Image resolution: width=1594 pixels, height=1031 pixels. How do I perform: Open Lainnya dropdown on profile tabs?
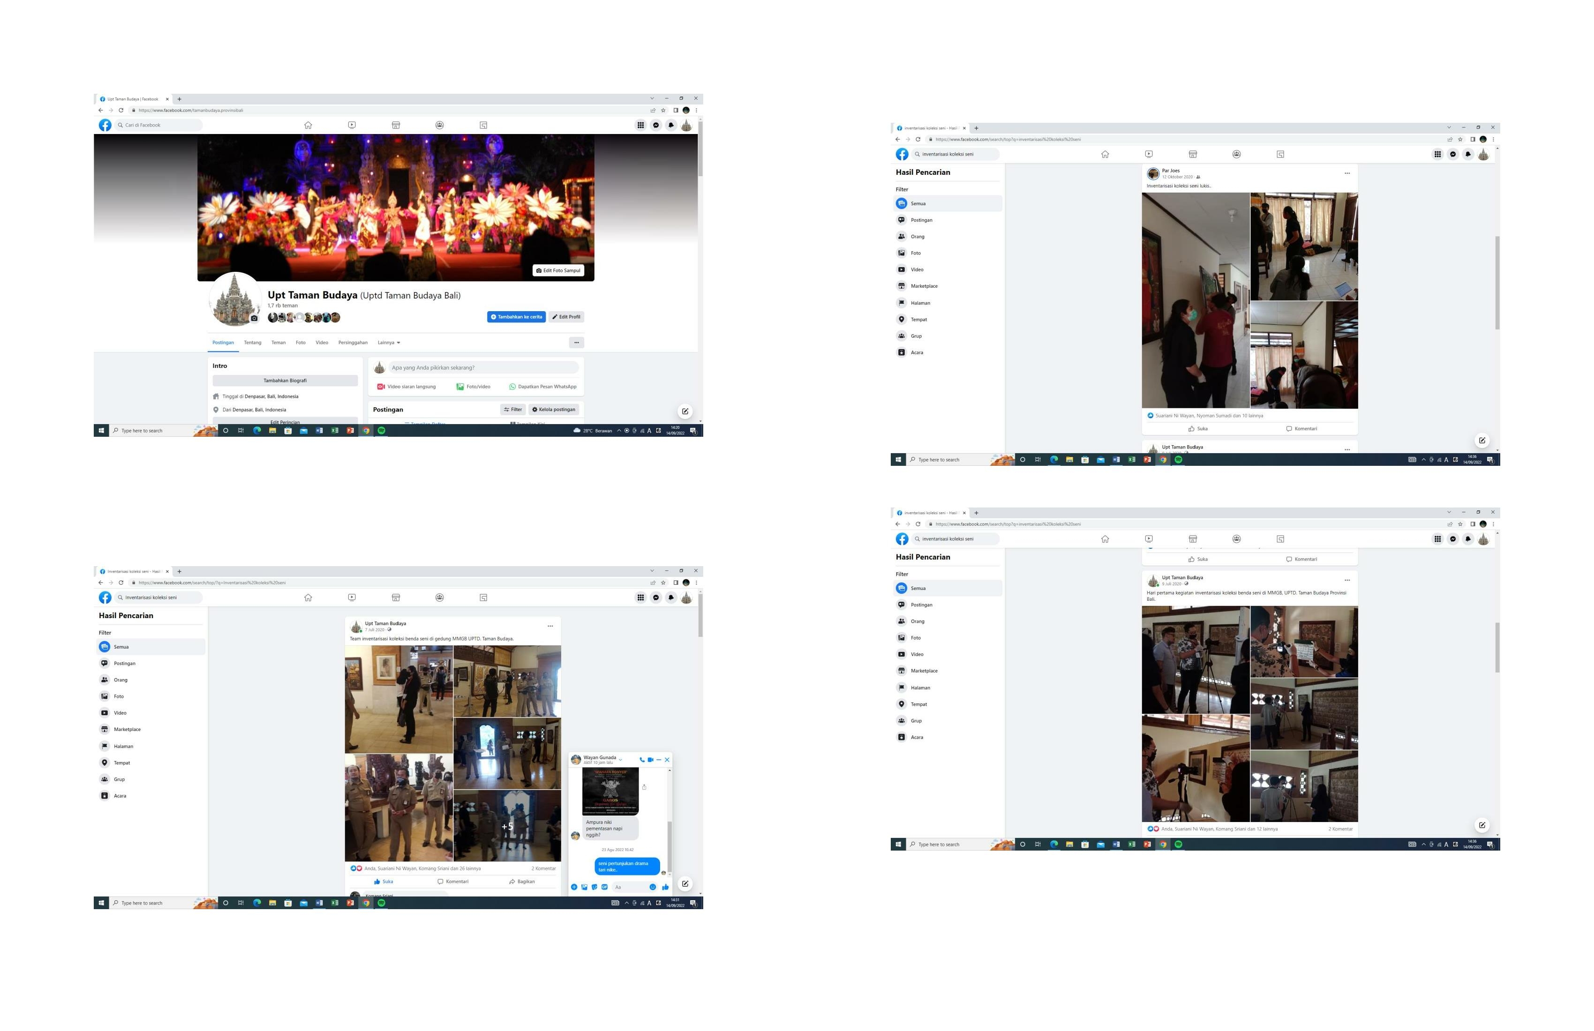click(389, 342)
